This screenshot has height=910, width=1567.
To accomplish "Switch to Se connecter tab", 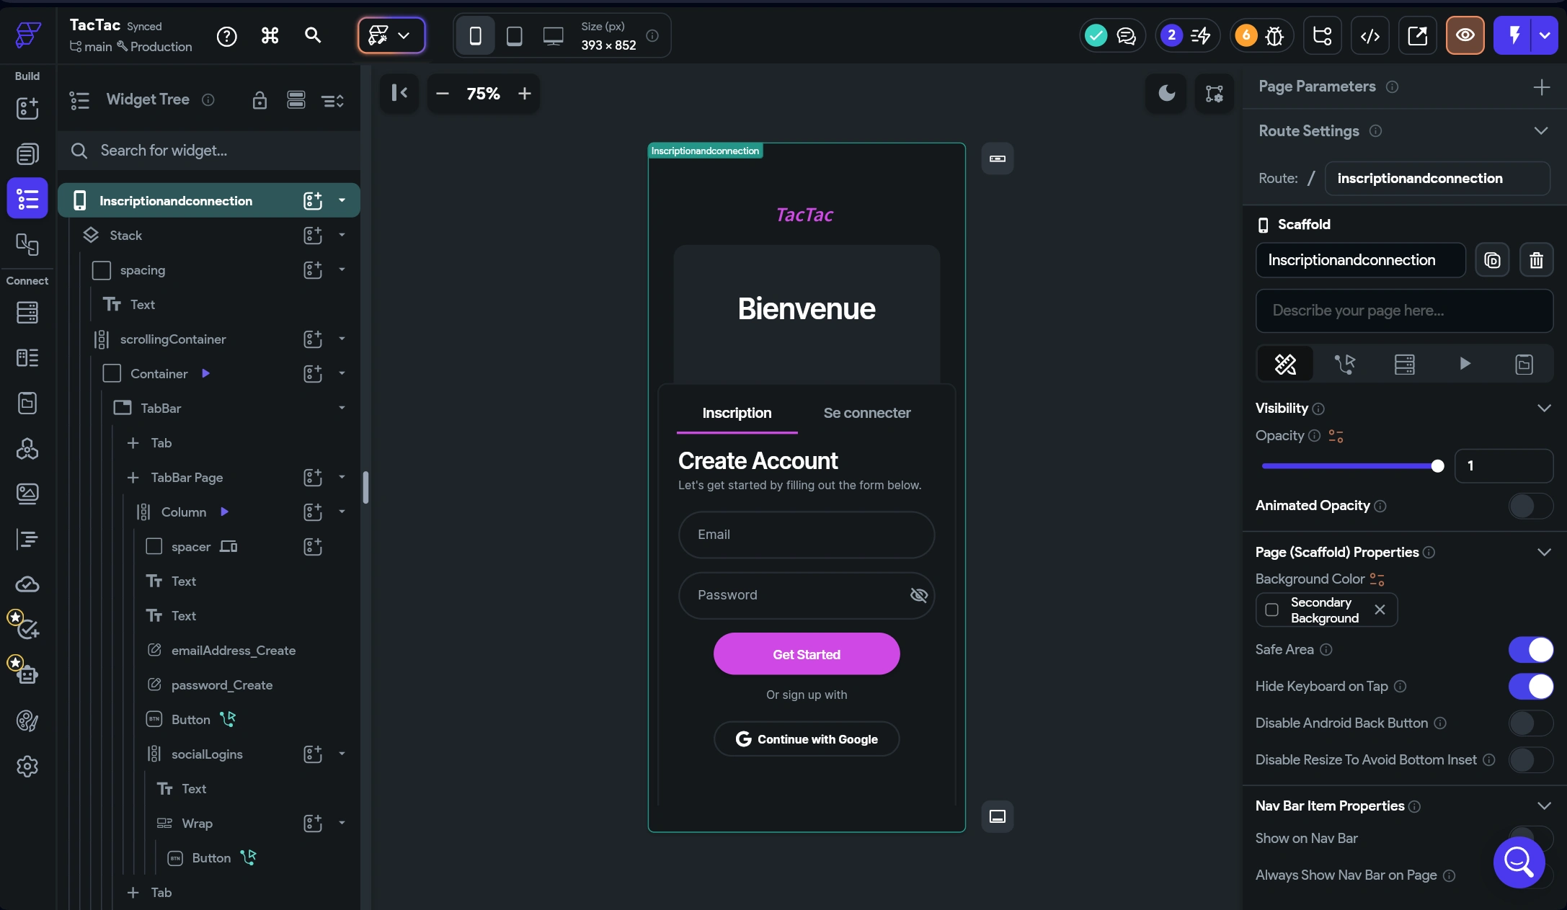I will coord(866,413).
